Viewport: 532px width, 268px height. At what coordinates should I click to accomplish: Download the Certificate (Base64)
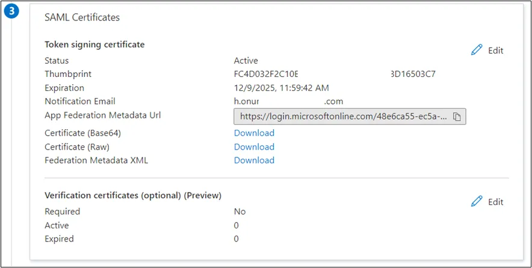tap(254, 133)
